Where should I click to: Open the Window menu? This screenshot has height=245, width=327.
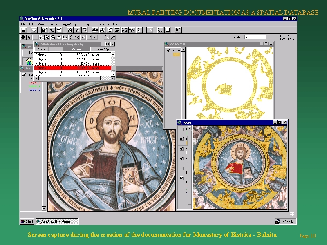click(104, 24)
